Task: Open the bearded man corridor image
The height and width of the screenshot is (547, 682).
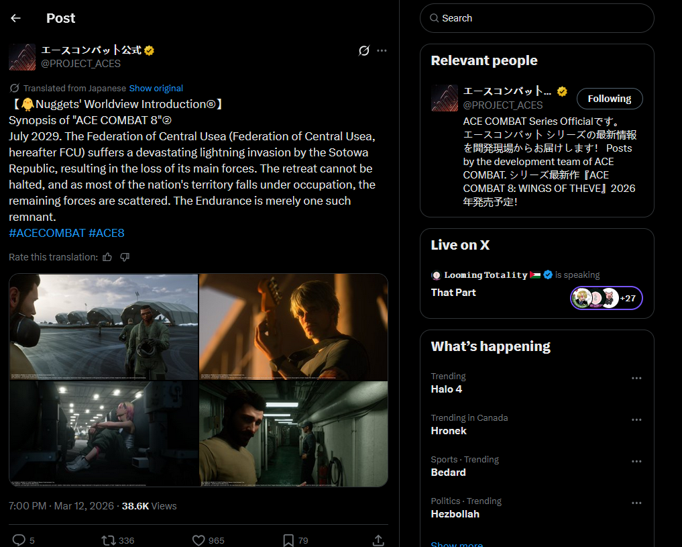Action: click(x=293, y=434)
